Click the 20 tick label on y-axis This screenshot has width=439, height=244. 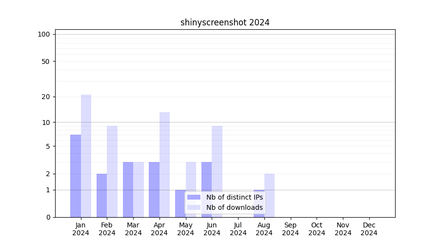click(46, 97)
